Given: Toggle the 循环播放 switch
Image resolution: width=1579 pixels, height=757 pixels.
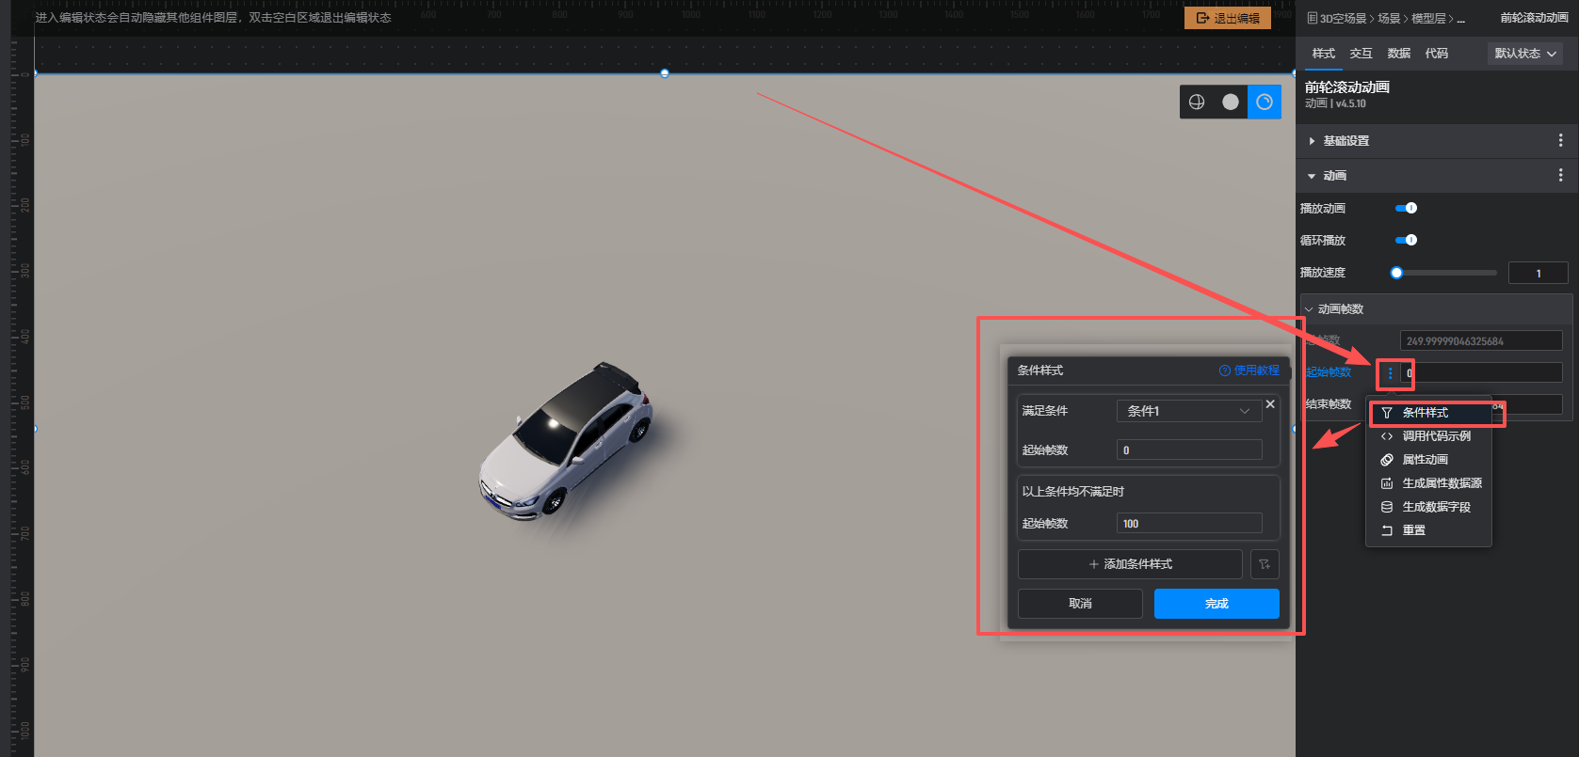Looking at the screenshot, I should tap(1406, 241).
